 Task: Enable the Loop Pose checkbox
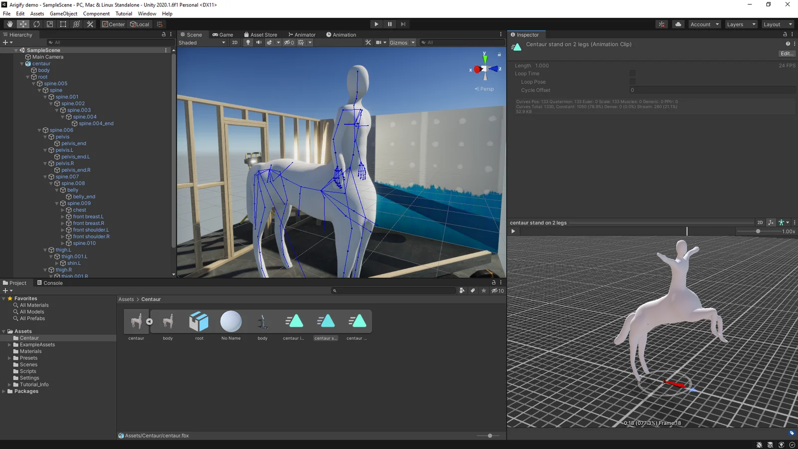[x=632, y=81]
